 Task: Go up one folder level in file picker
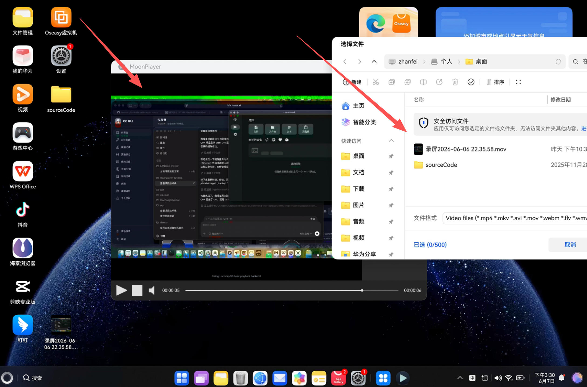click(x=374, y=61)
